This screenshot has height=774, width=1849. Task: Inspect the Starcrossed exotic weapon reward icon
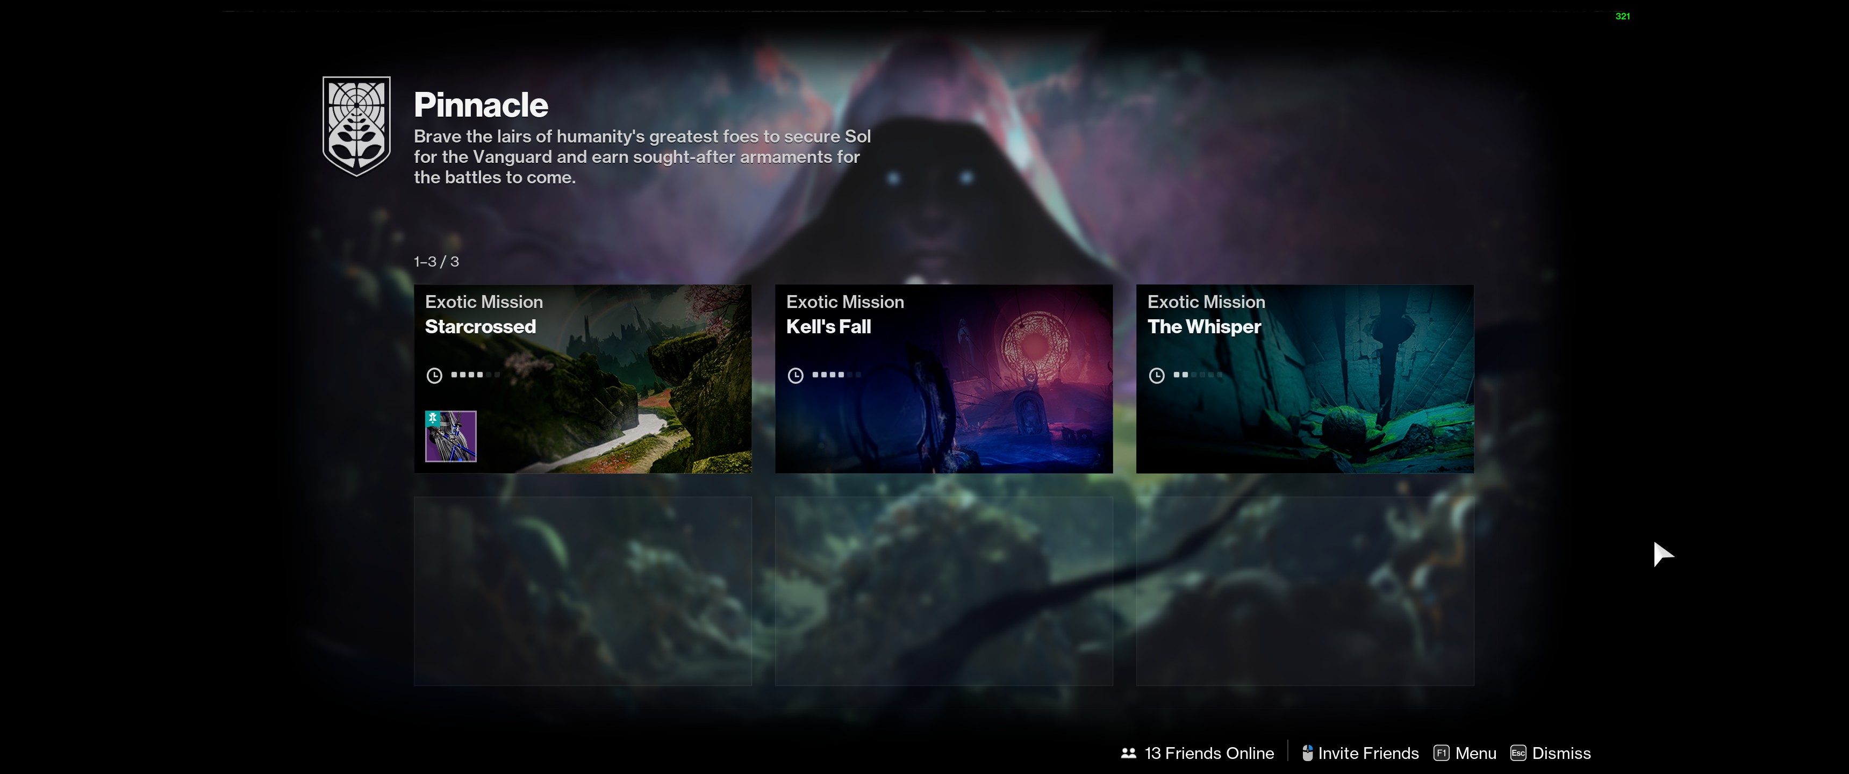(451, 436)
